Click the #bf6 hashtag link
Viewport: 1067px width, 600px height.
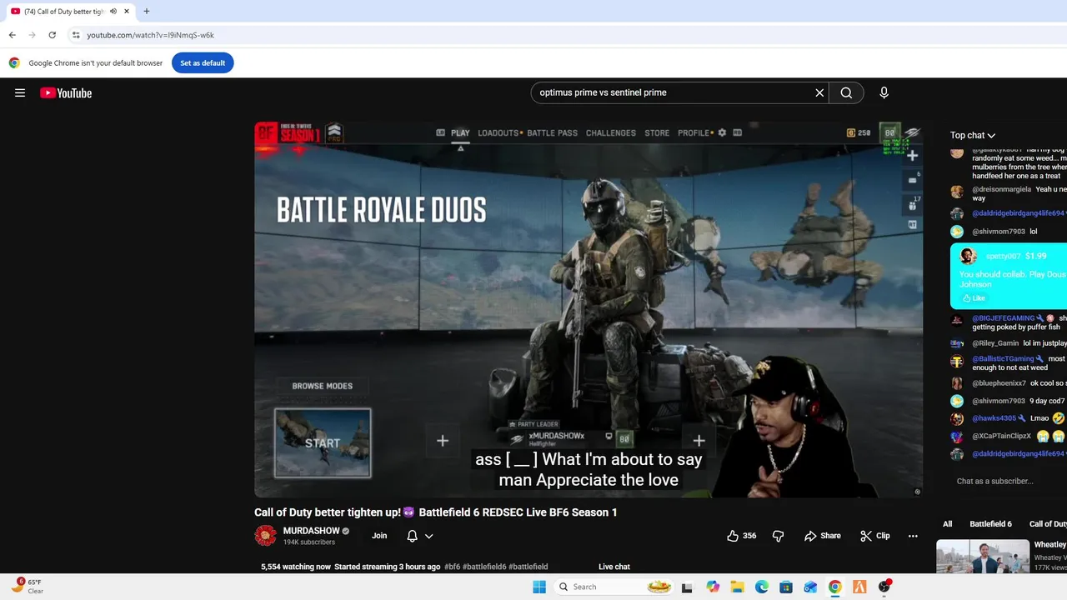[452, 567]
